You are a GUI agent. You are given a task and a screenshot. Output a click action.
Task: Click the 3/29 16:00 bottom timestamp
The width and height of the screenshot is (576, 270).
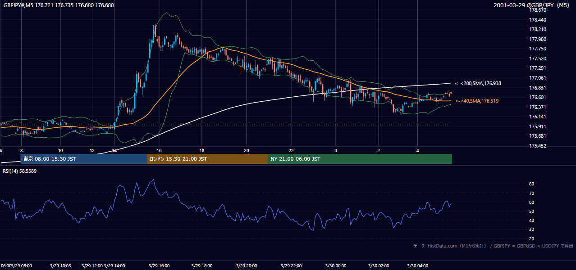pos(158,265)
